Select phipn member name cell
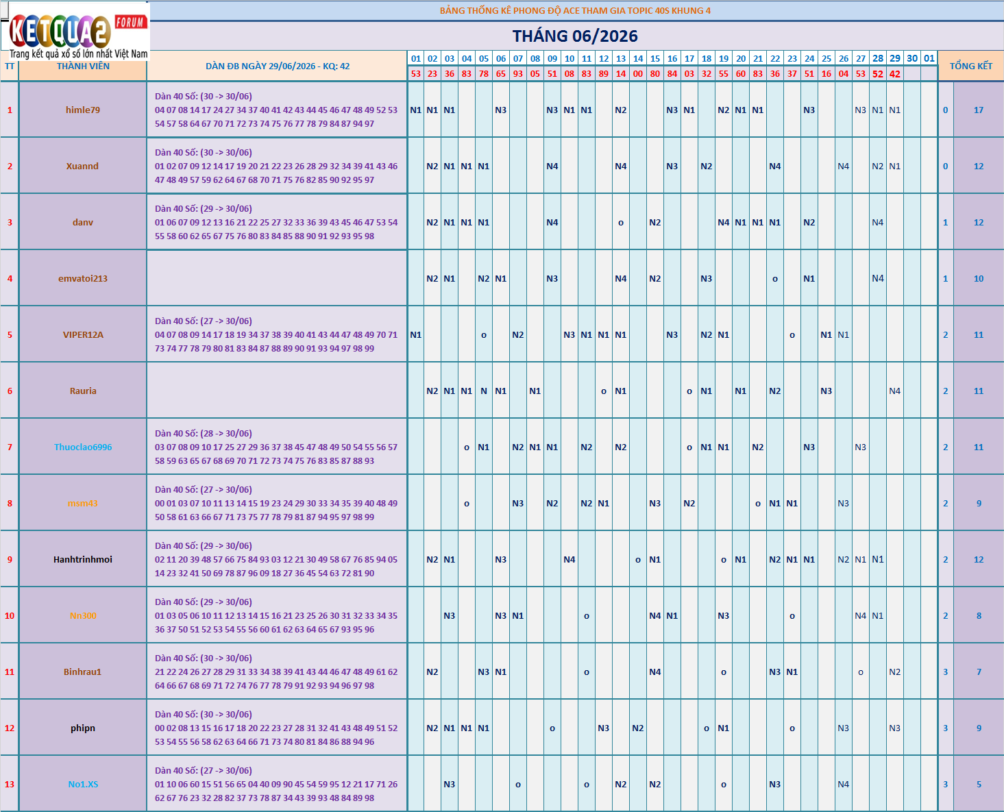The width and height of the screenshot is (1004, 812). coord(83,728)
